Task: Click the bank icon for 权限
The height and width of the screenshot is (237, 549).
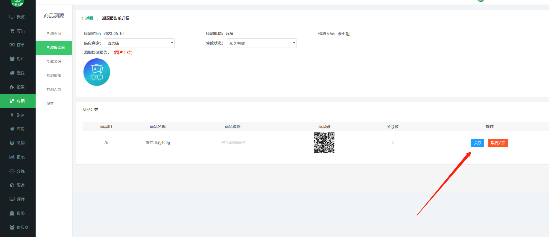Action: 12,213
